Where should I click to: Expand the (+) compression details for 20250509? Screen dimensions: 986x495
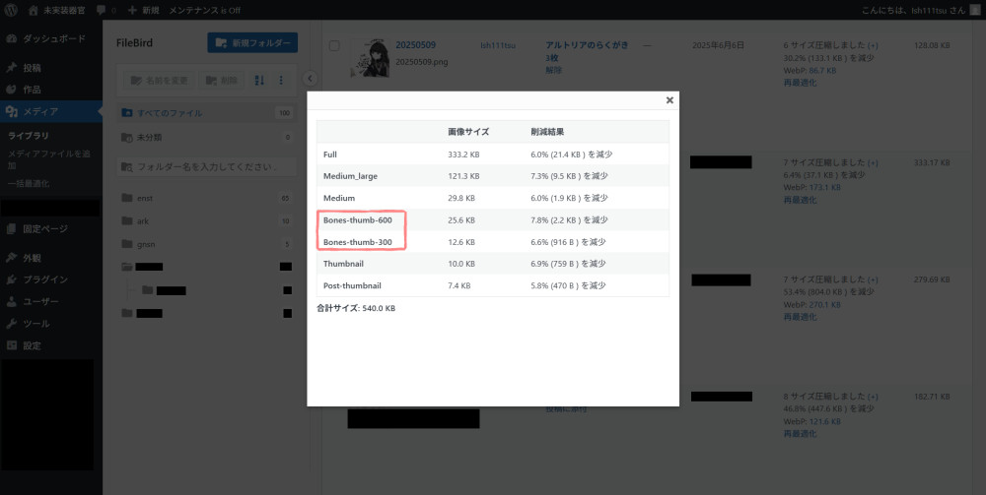[873, 46]
